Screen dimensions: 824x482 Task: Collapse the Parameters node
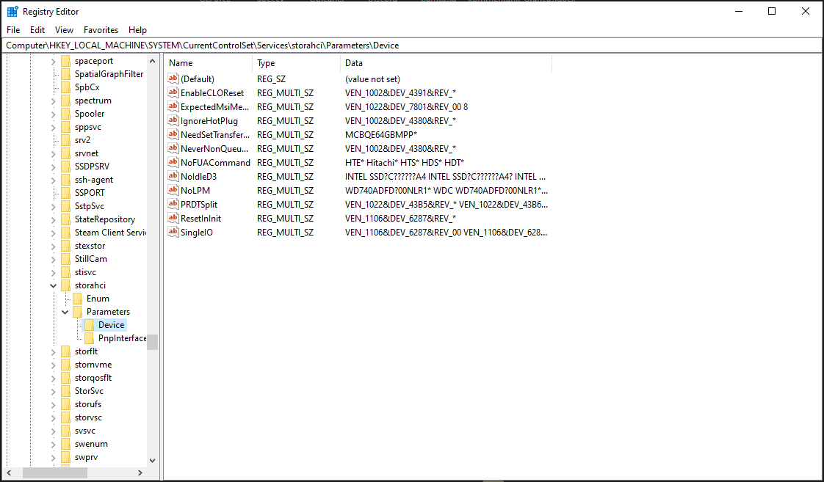[x=65, y=311]
